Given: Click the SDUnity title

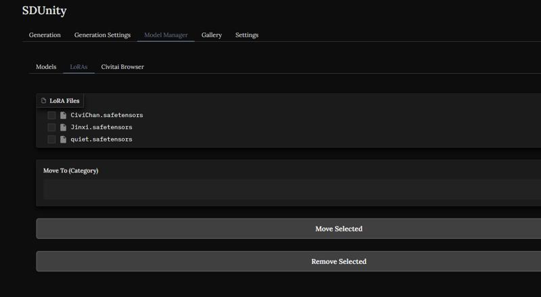Looking at the screenshot, I should point(44,10).
